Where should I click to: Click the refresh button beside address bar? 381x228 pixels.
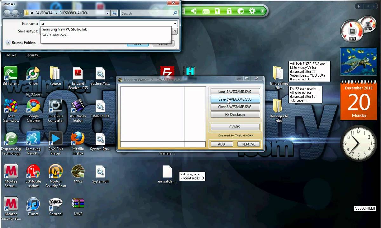click(x=115, y=13)
